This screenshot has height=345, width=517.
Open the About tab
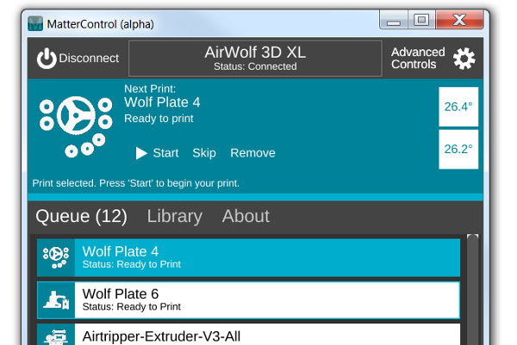click(x=246, y=216)
